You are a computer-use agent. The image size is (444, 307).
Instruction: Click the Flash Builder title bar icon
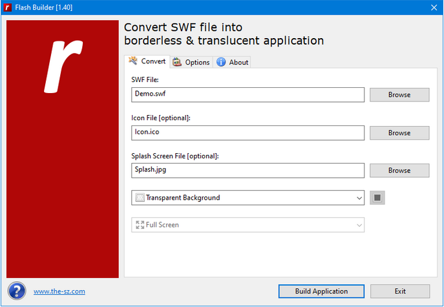tap(7, 7)
